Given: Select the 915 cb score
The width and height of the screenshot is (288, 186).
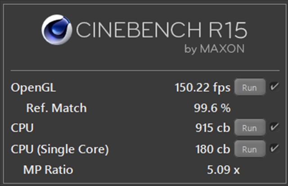Looking at the screenshot, I should pyautogui.click(x=213, y=127).
